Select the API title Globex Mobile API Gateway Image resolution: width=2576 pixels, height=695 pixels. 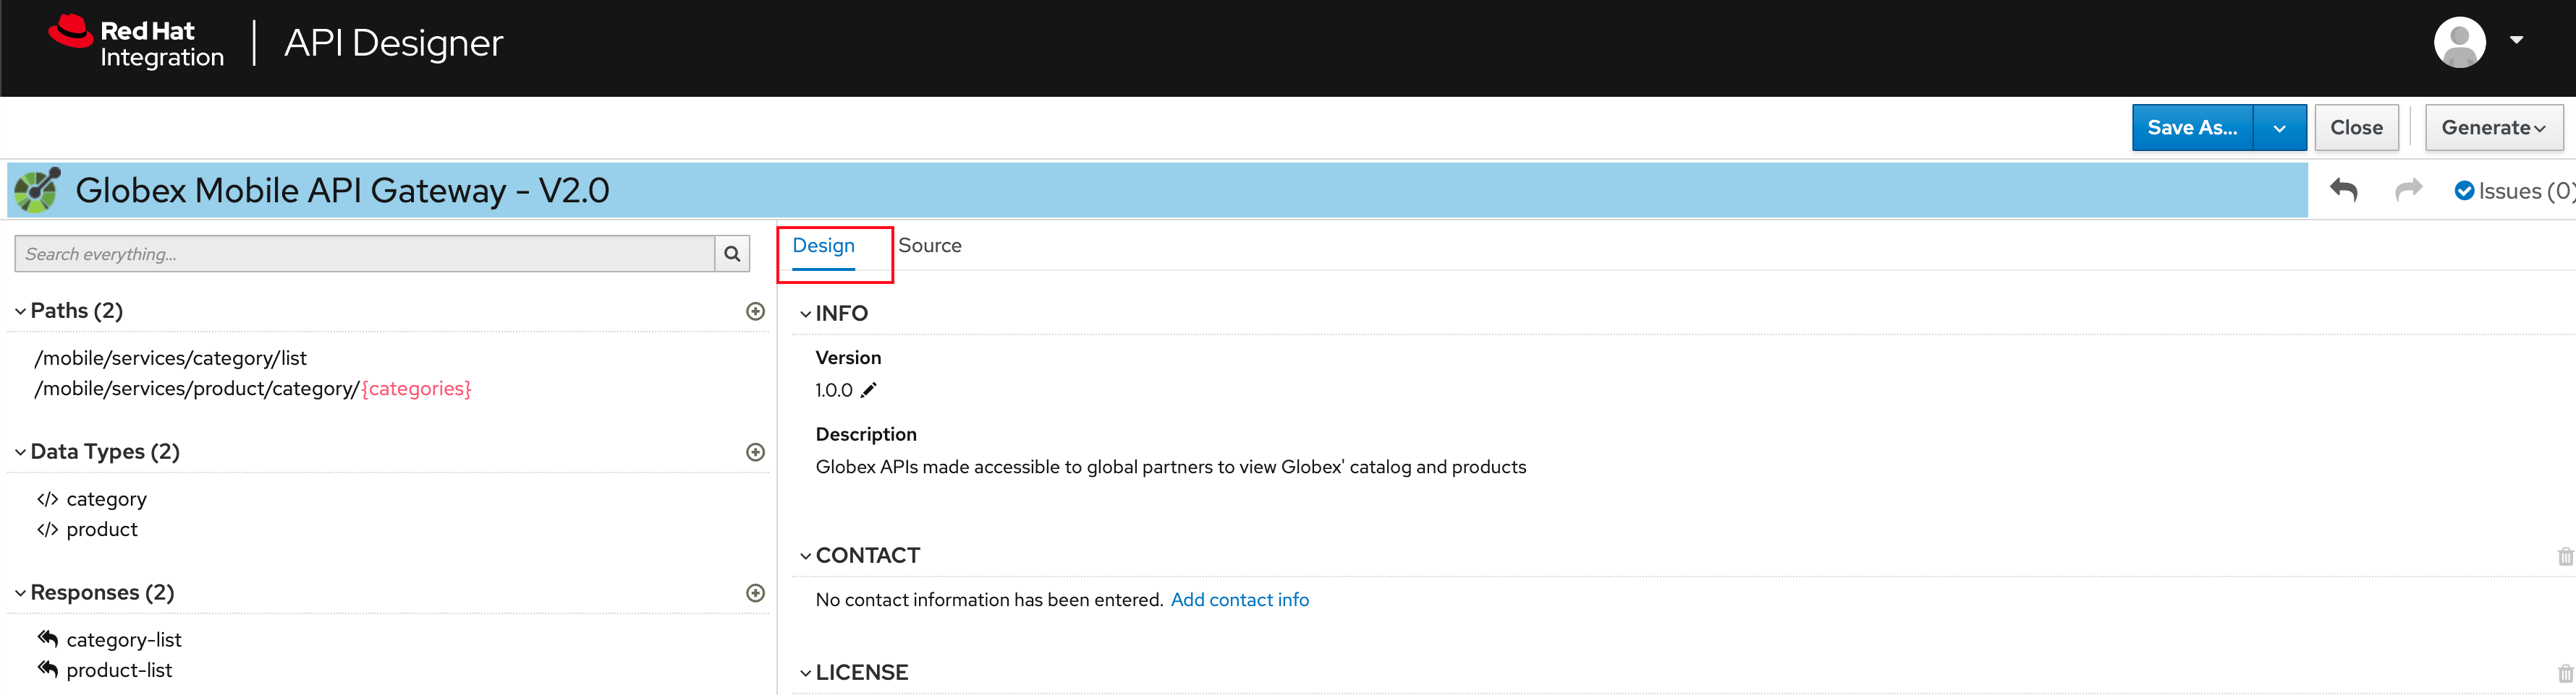pyautogui.click(x=342, y=190)
